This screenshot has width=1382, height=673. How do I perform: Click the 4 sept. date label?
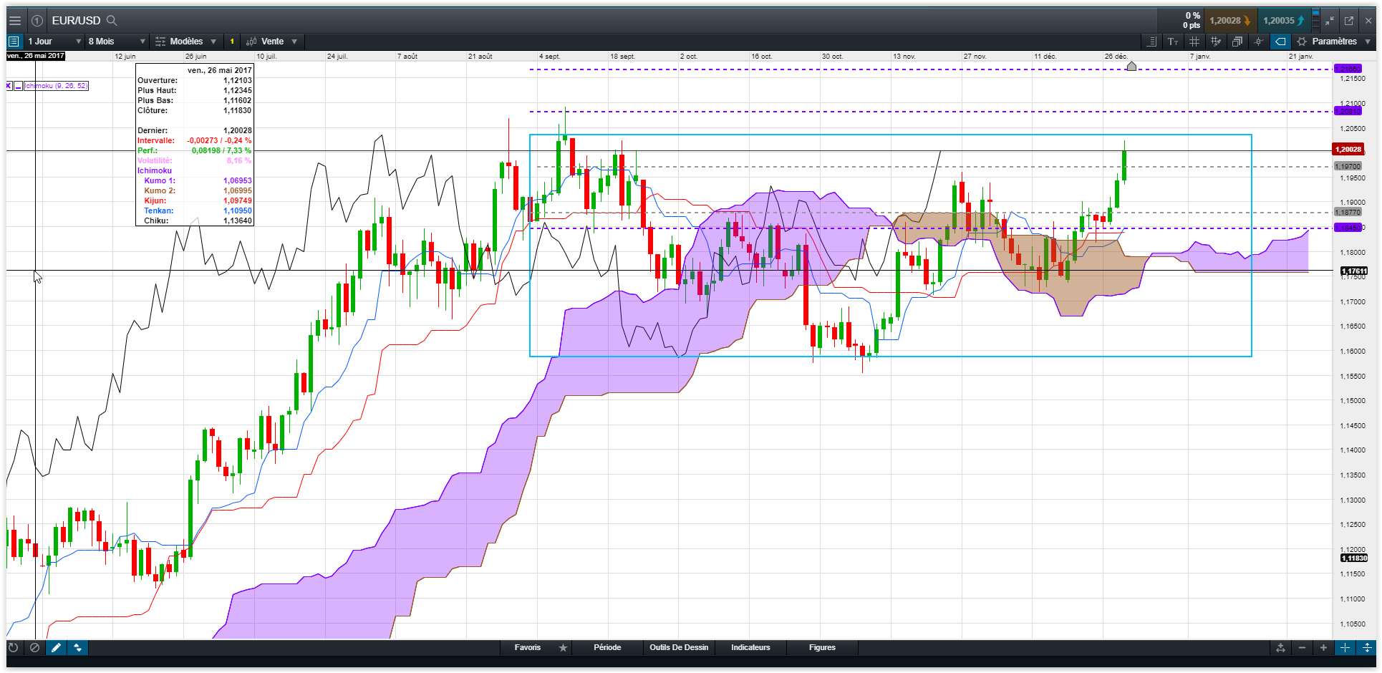[x=550, y=57]
